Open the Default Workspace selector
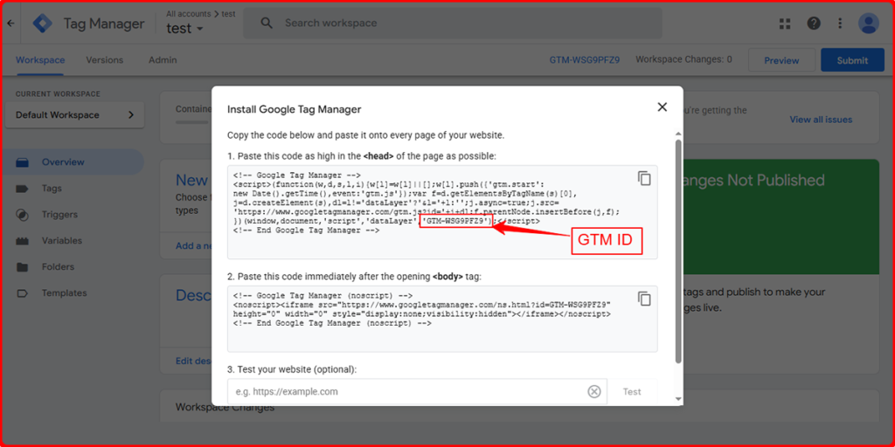 click(75, 114)
